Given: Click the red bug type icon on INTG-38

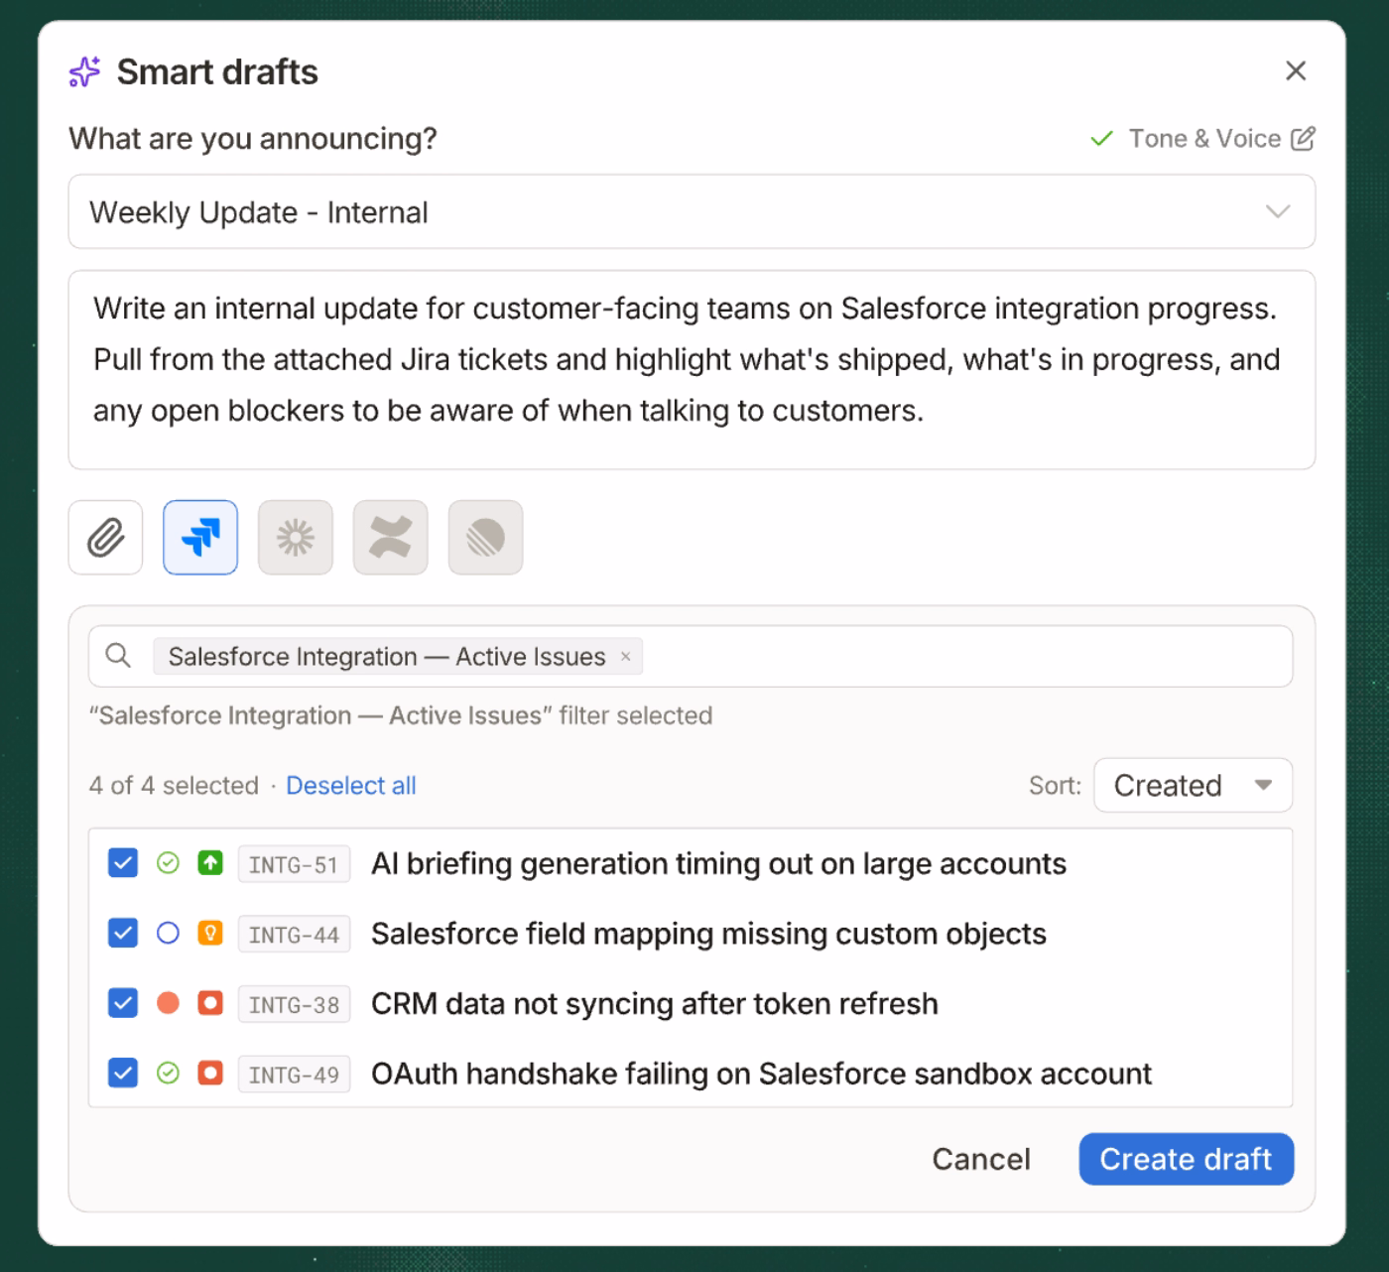Looking at the screenshot, I should pyautogui.click(x=210, y=1003).
